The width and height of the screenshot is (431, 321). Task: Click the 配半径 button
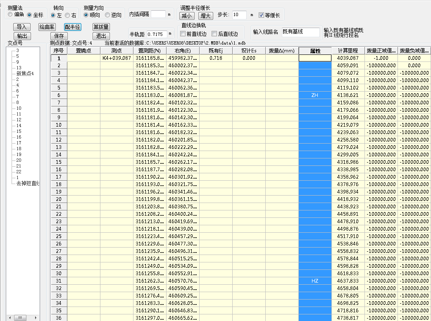(x=72, y=27)
